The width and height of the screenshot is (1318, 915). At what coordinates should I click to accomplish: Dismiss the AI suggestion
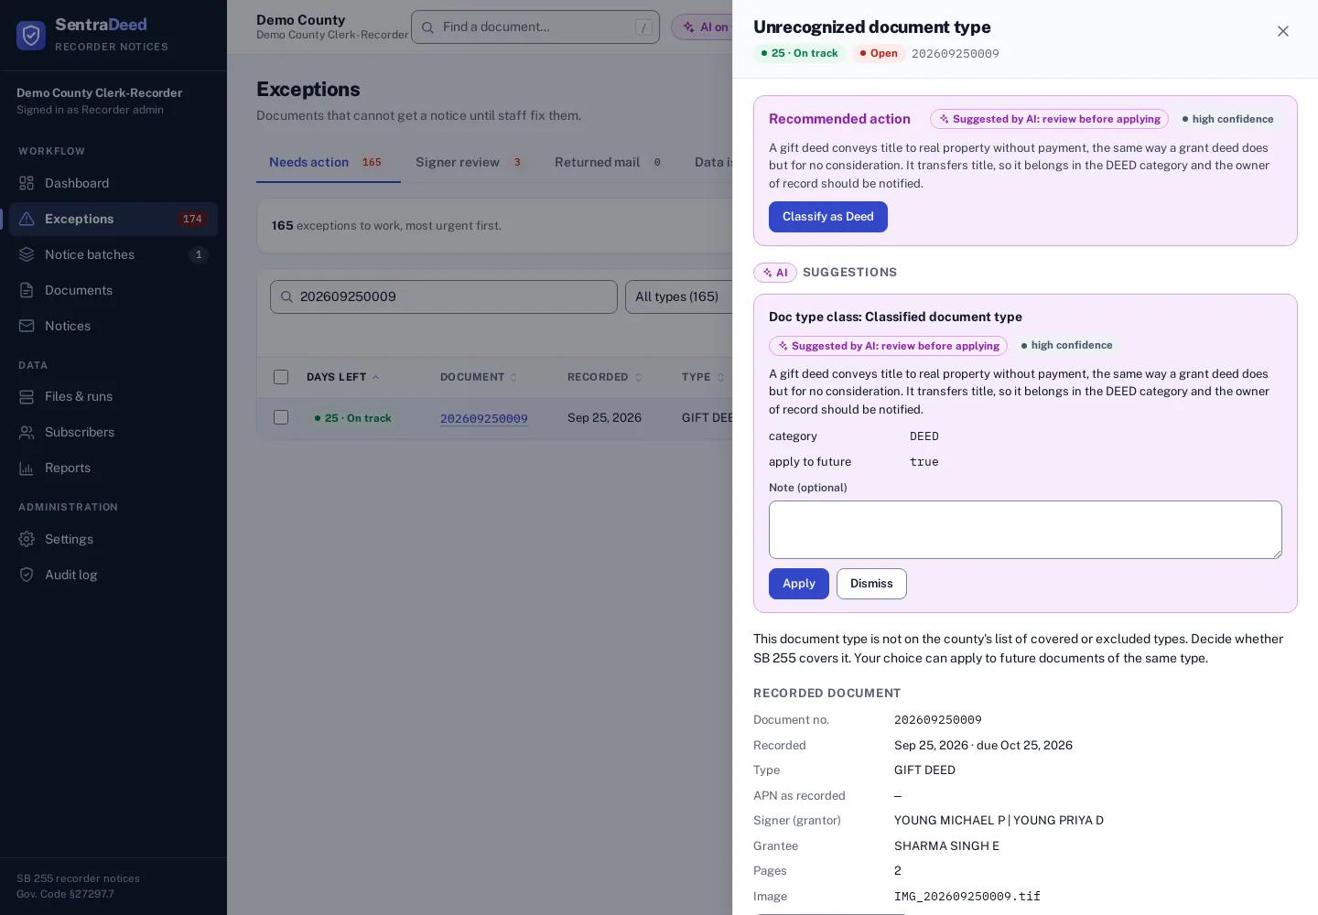871,584
